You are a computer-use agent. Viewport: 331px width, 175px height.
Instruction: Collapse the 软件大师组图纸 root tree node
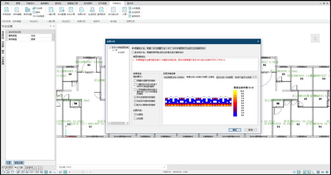pos(110,48)
